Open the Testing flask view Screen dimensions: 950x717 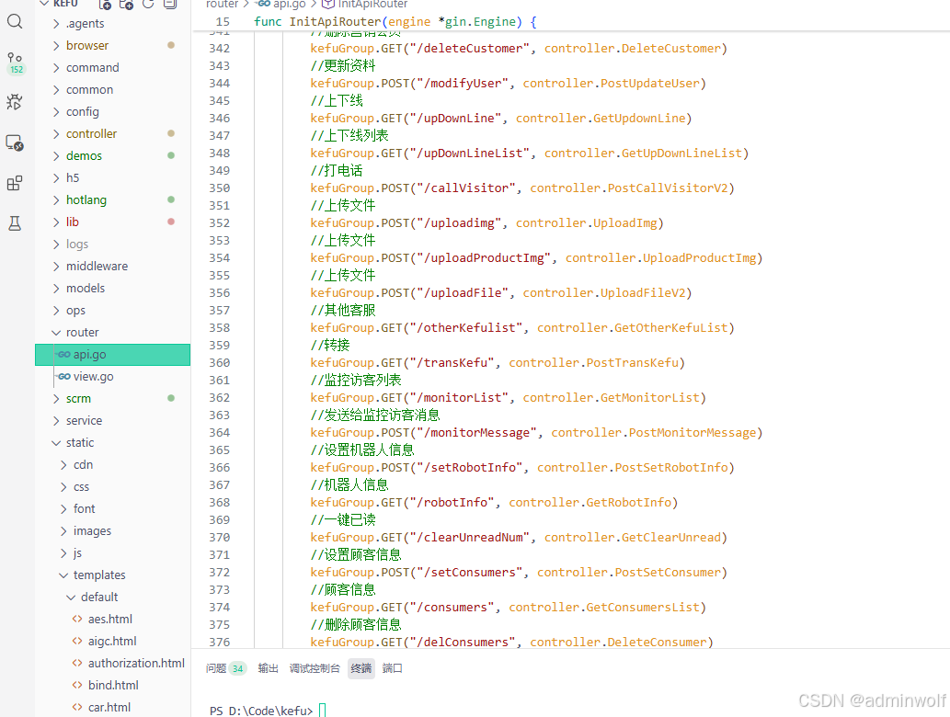pos(15,223)
